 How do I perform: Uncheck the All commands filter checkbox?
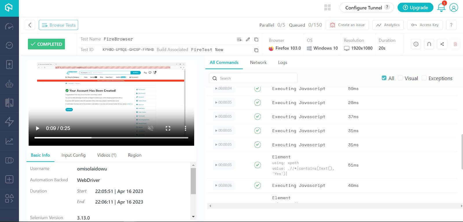(384, 78)
